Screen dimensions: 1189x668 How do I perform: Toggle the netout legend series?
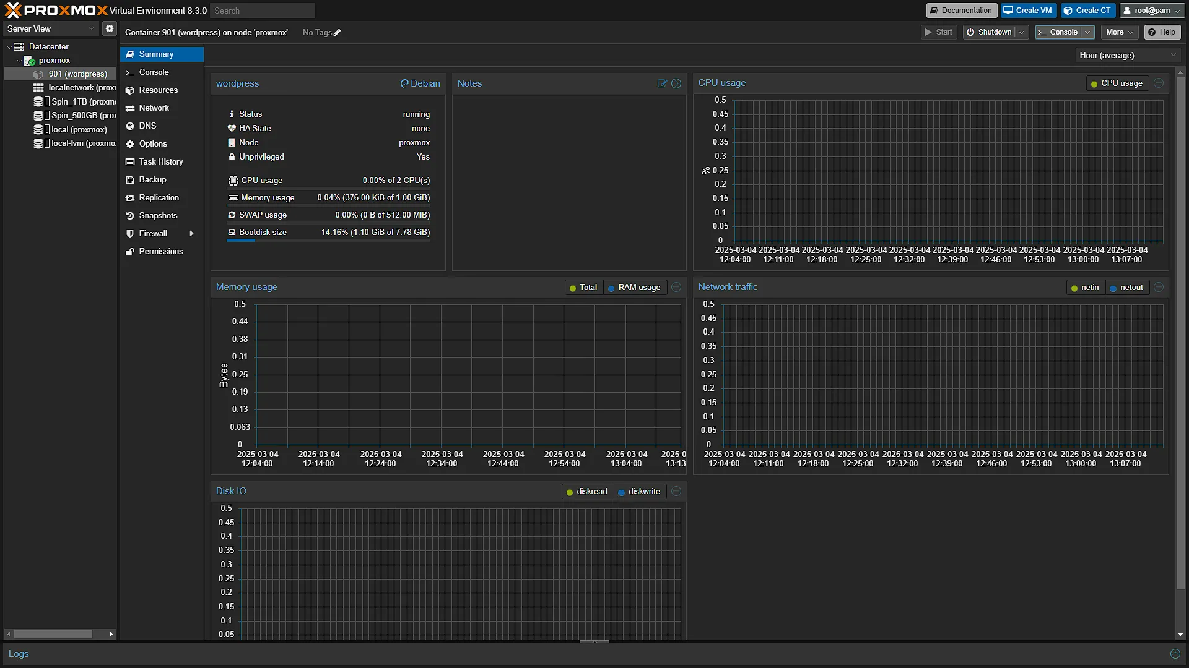pyautogui.click(x=1127, y=288)
